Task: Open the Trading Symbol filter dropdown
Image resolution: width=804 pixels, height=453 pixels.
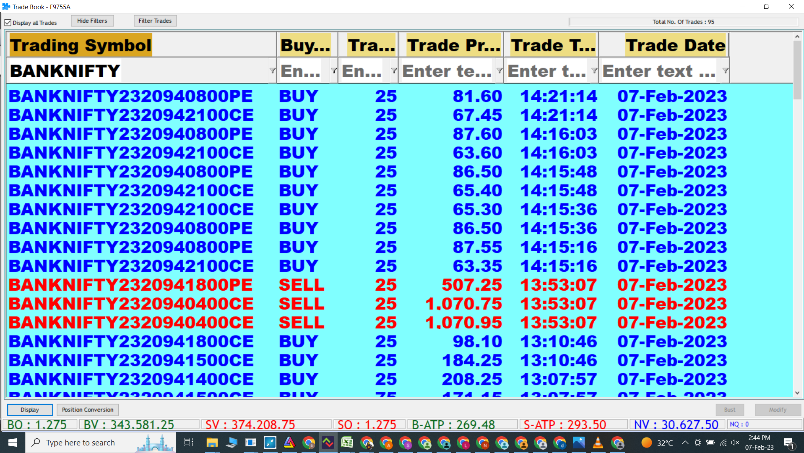Action: [272, 71]
